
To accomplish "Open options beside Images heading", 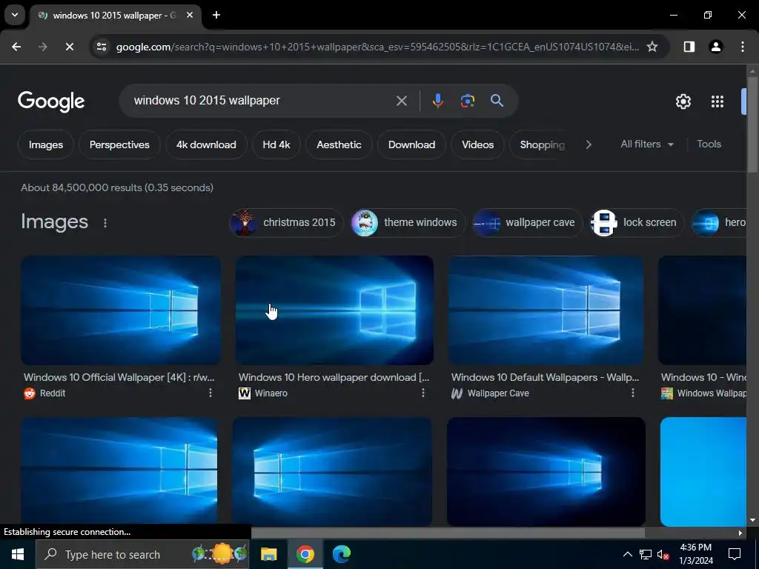I will [x=105, y=222].
